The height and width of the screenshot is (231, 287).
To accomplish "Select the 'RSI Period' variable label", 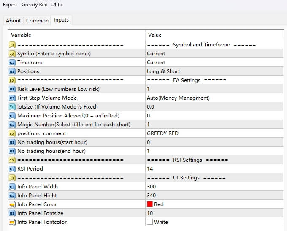I will 30,169.
